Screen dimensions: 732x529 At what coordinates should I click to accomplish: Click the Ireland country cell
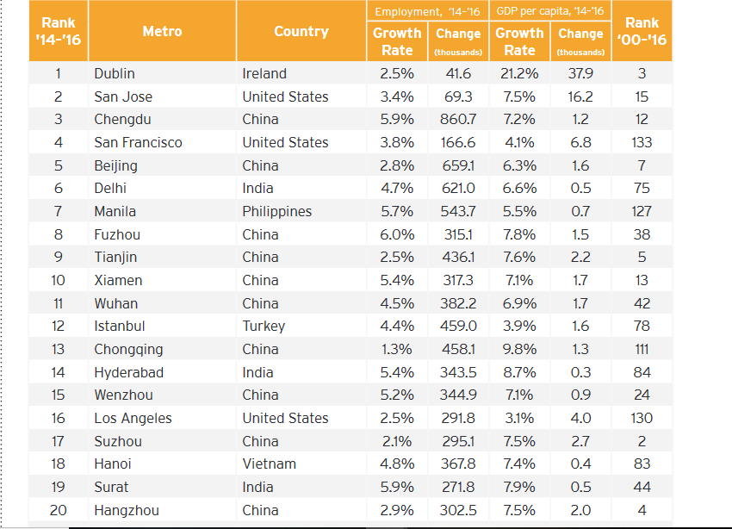coord(264,74)
